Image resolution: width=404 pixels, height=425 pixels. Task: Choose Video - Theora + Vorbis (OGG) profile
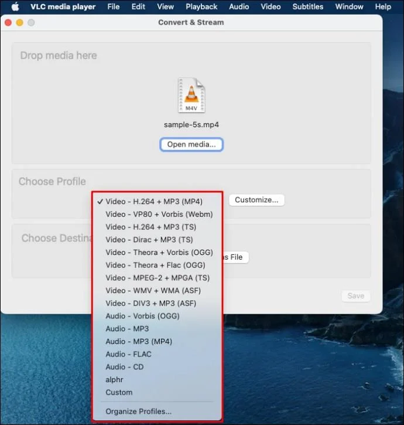coord(157,252)
